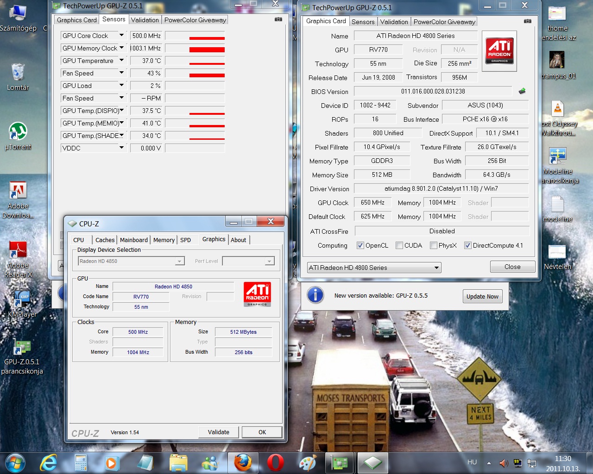Click the Validate button in CPU-Z

click(219, 432)
